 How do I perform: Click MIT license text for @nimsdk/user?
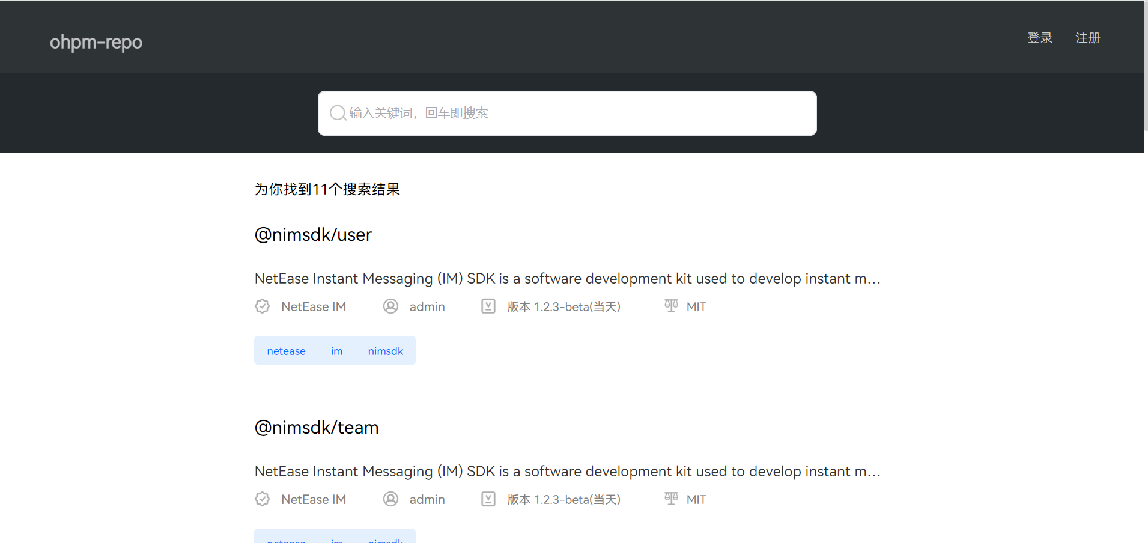tap(696, 307)
